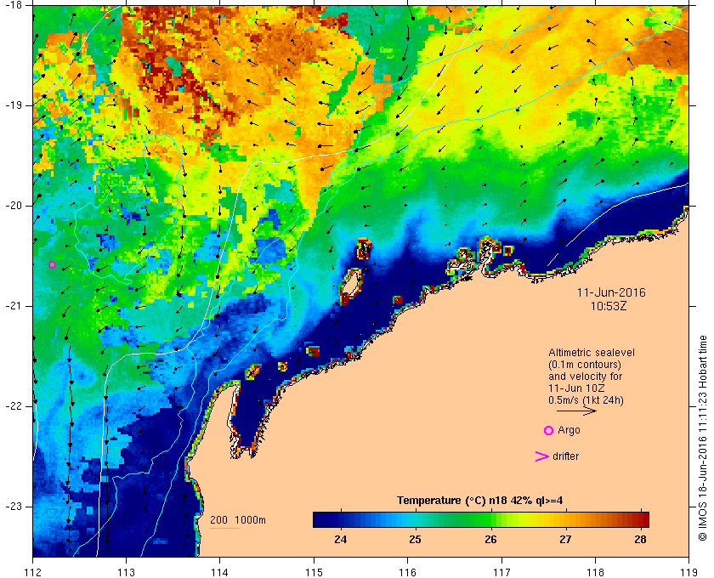Click the IMOS copyright timestamp text
This screenshot has width=714, height=578.
[x=702, y=438]
